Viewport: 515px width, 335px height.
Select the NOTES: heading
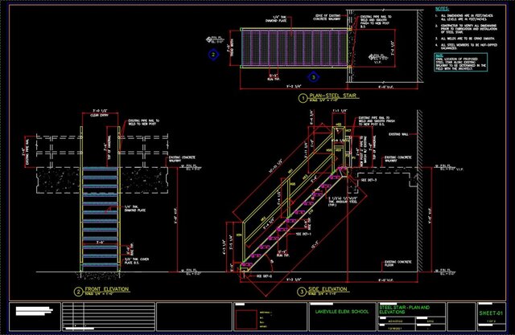[x=442, y=9]
